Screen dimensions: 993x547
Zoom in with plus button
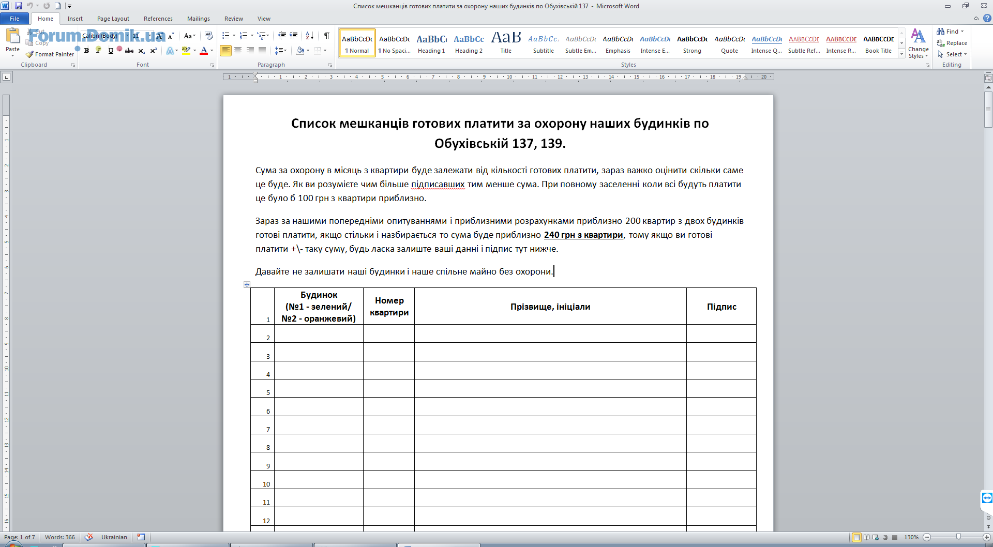[x=987, y=537]
